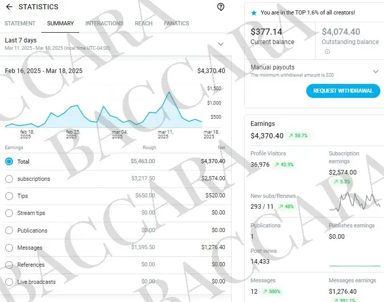
Task: Switch to the Statement tab
Action: pos(20,23)
